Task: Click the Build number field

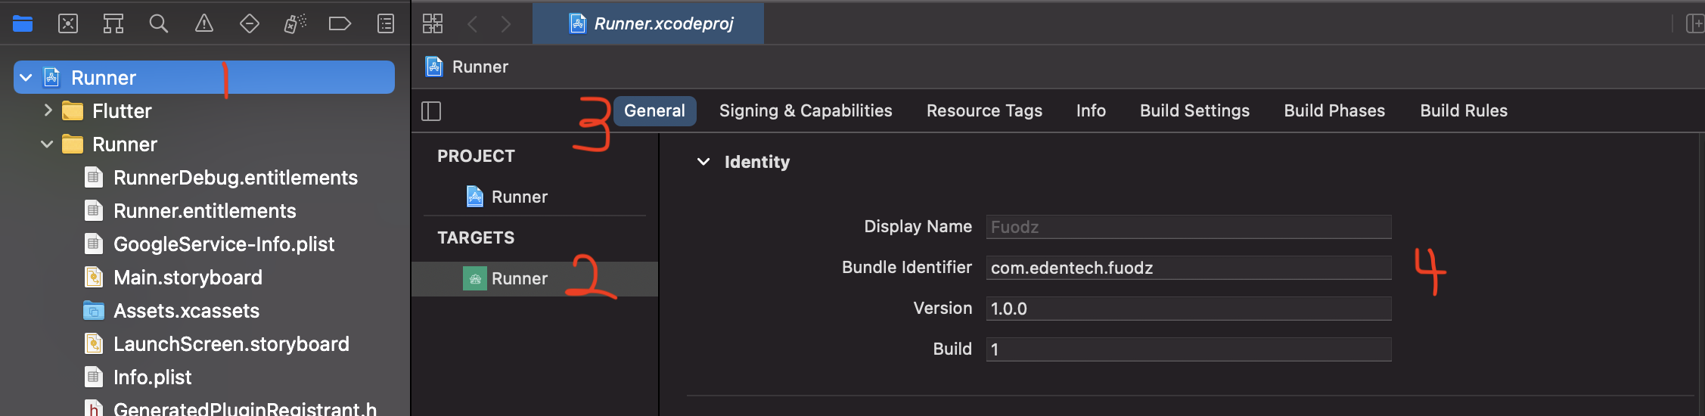Action: click(x=1188, y=349)
